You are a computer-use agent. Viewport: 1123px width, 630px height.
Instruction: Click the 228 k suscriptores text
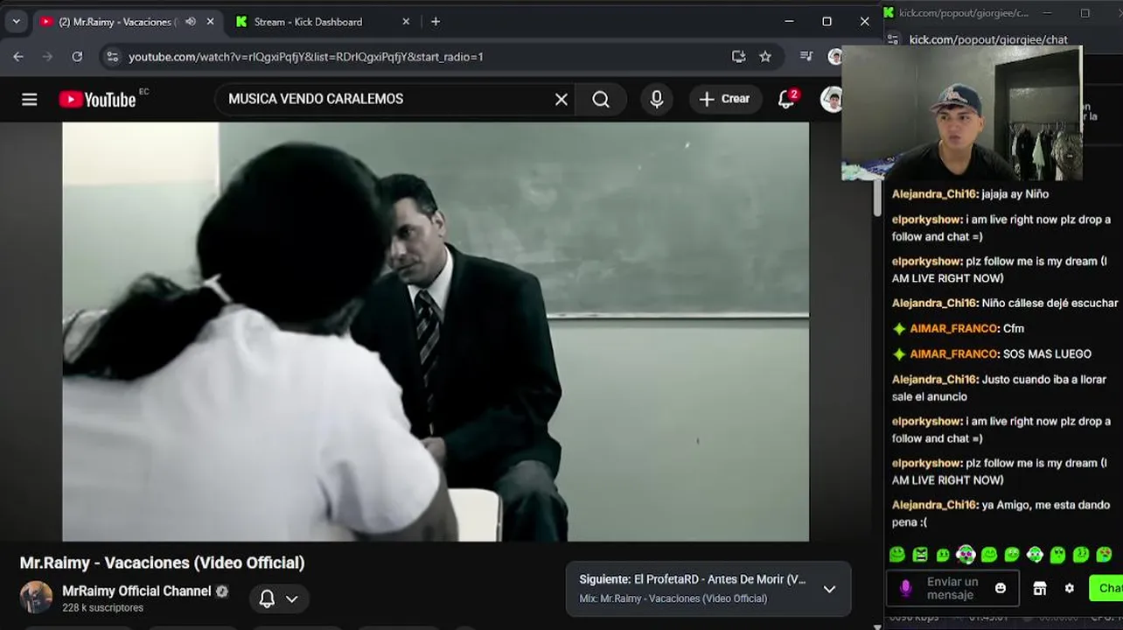pyautogui.click(x=102, y=608)
